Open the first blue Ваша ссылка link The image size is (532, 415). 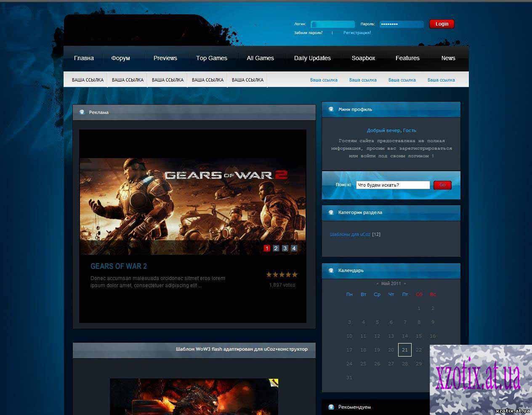324,80
